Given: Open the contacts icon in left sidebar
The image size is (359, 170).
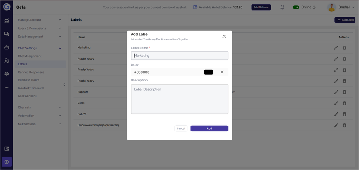Looking at the screenshot, I should (7, 61).
